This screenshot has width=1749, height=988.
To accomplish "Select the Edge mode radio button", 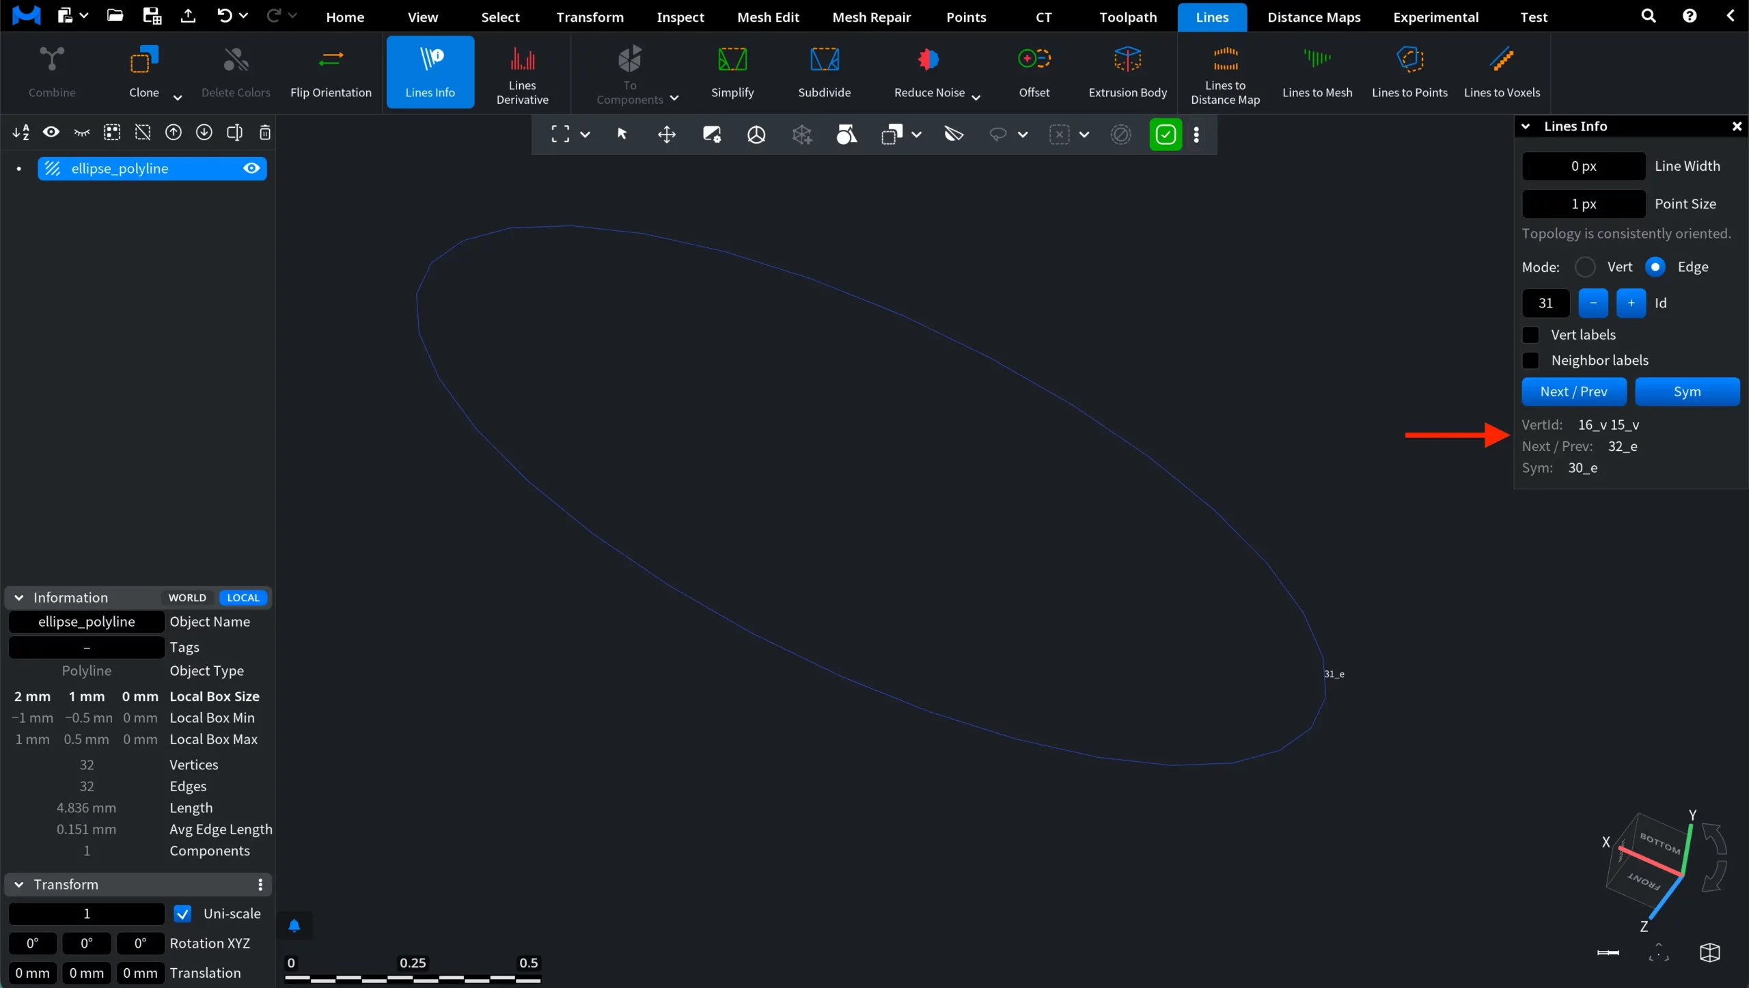I will coord(1655,266).
